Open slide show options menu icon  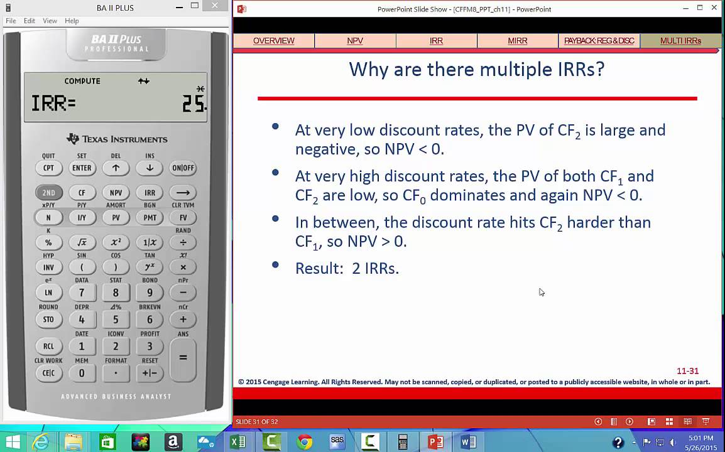point(614,421)
